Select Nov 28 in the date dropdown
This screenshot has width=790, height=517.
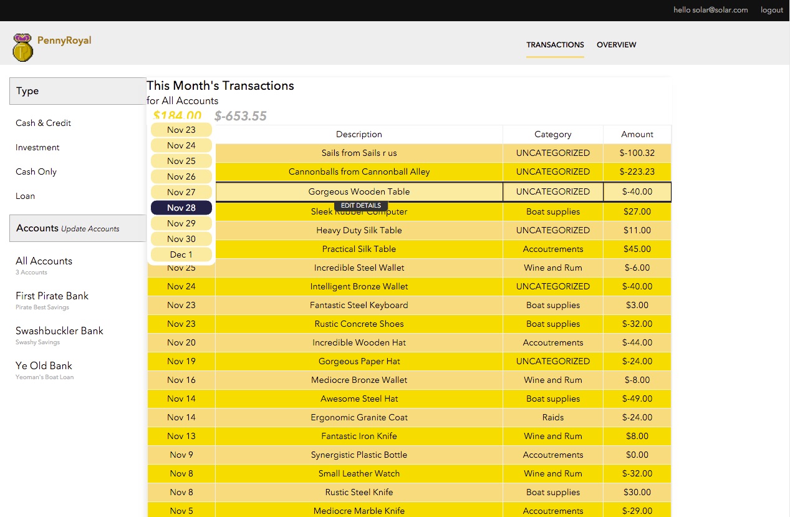click(x=181, y=208)
